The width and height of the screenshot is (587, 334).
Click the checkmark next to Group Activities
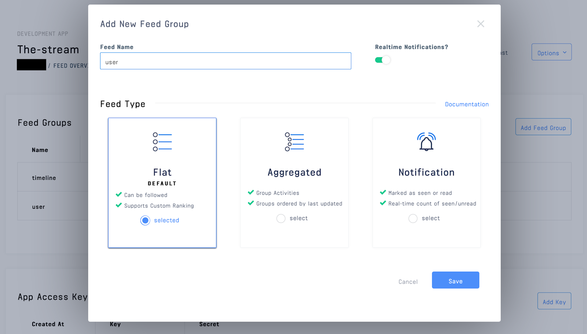[x=251, y=193]
